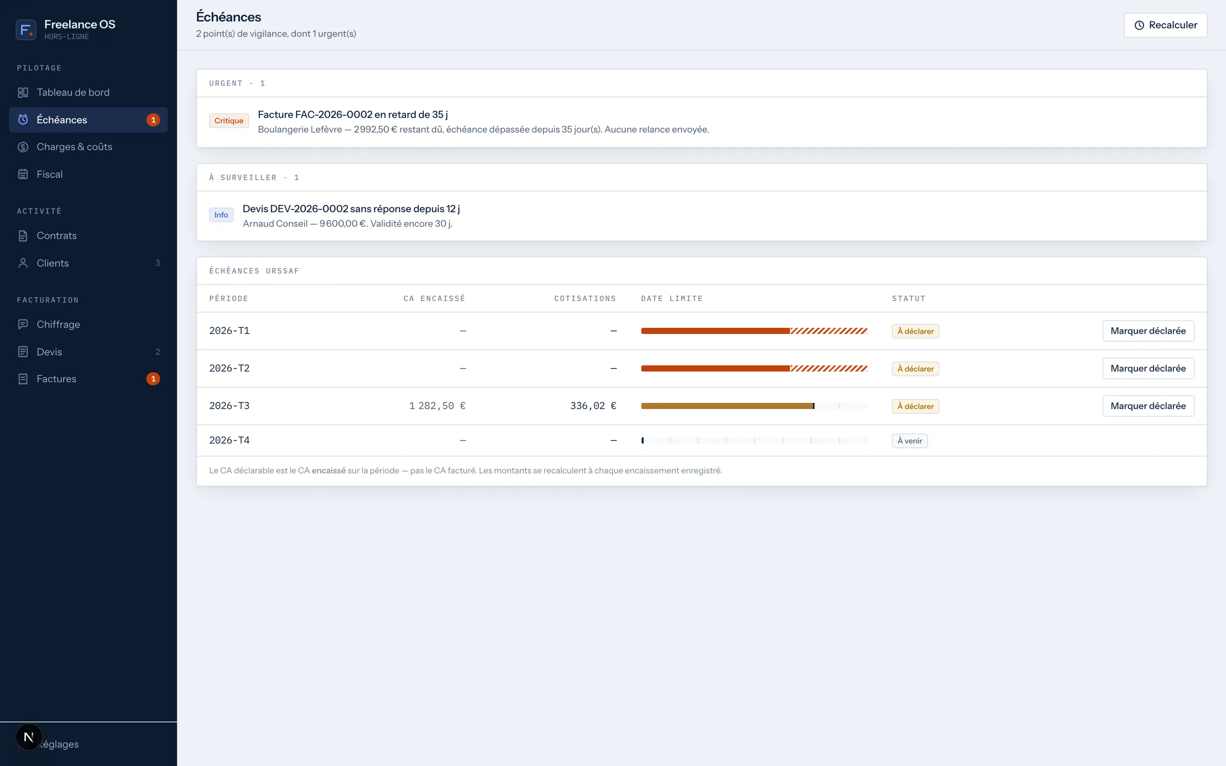Open Réglages at sidebar bottom
This screenshot has width=1226, height=766.
coord(88,744)
